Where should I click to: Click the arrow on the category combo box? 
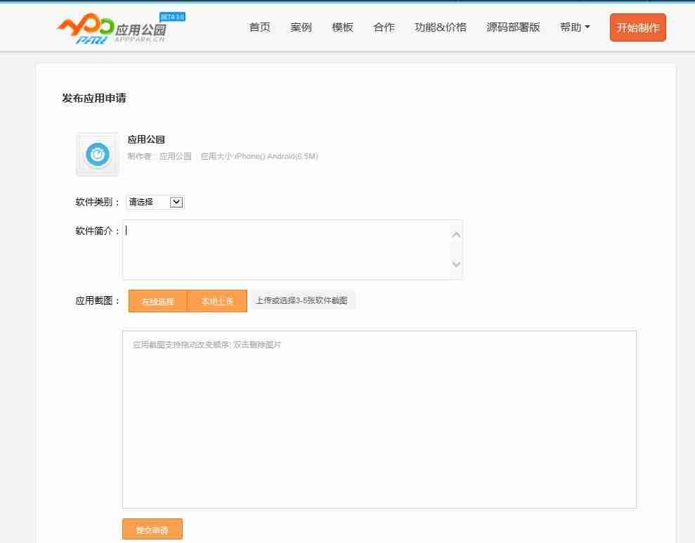(x=176, y=202)
